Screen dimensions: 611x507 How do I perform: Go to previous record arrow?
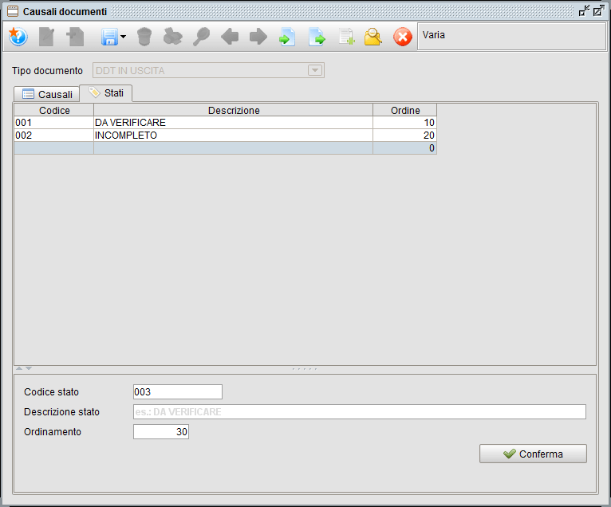[x=230, y=37]
